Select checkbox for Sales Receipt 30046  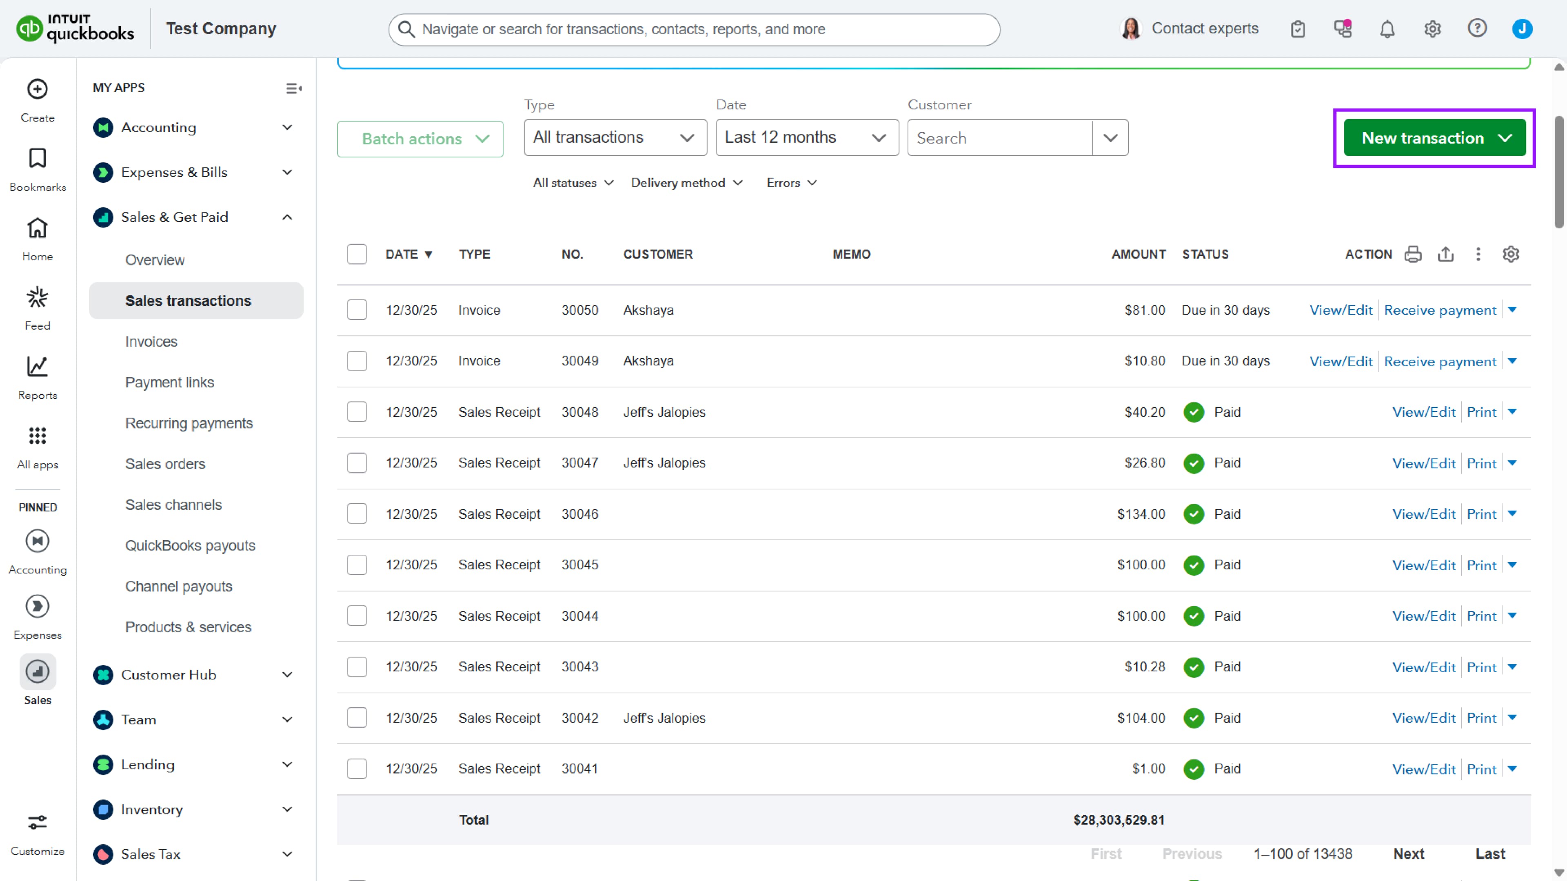(x=357, y=514)
